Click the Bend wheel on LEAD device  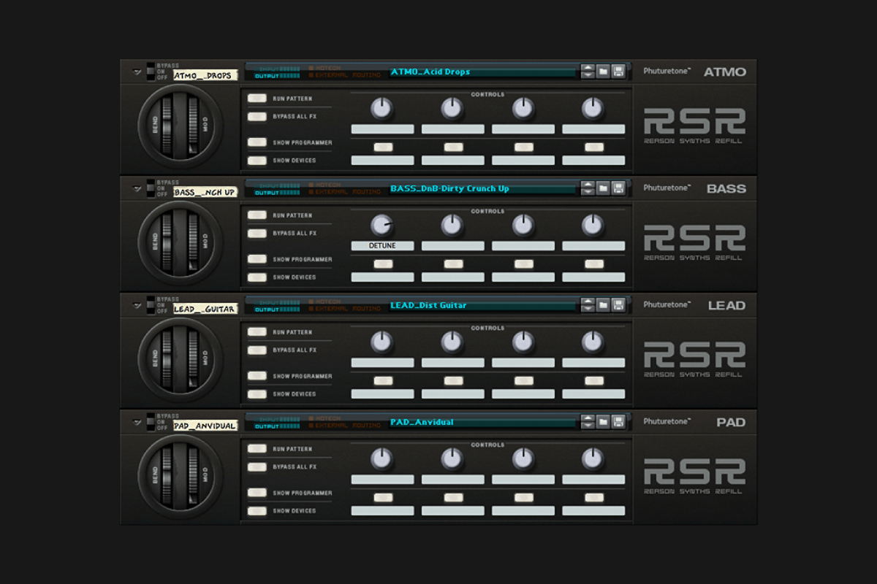coord(167,358)
